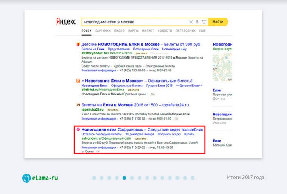Click the Найти search button

pos(218,22)
